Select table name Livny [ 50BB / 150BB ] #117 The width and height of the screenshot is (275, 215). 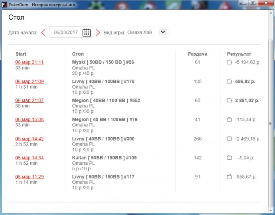103,177
